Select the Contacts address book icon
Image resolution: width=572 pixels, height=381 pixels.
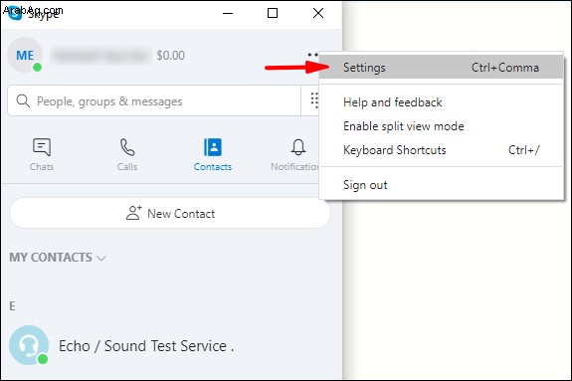click(213, 147)
